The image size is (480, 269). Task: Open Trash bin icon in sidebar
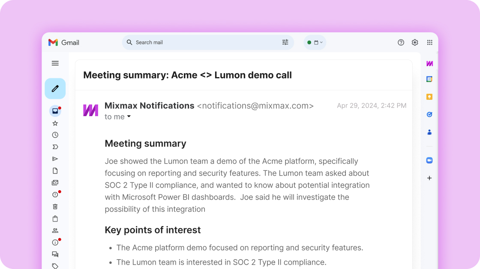55,206
